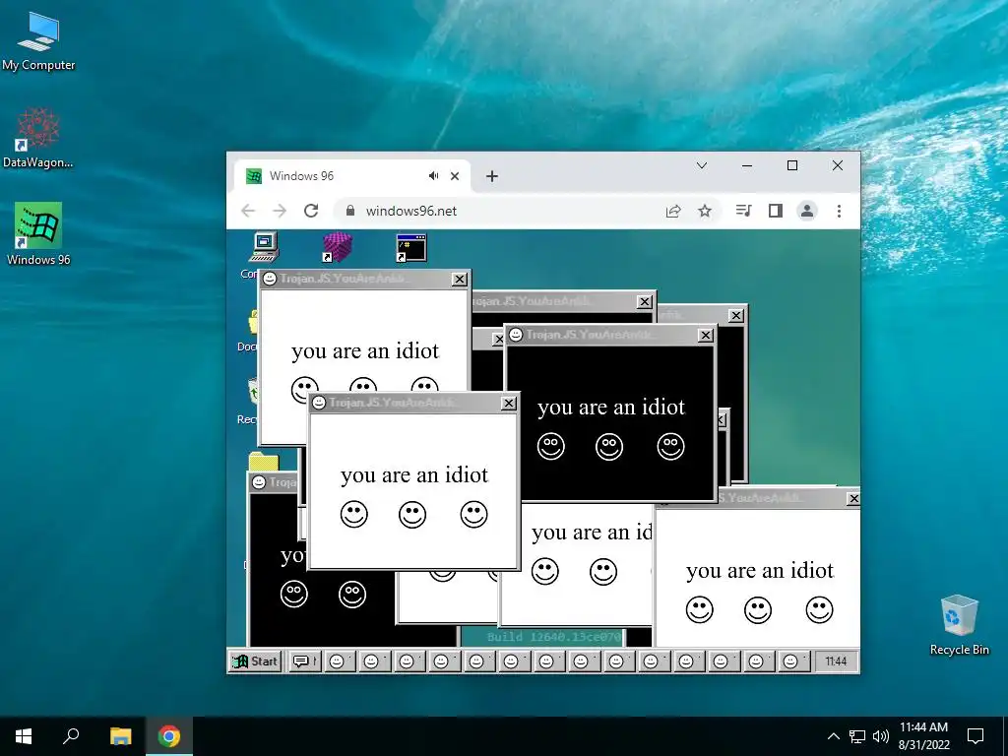Expand Chrome's tab search chevron
Viewport: 1008px width, 756px height.
[x=701, y=165]
